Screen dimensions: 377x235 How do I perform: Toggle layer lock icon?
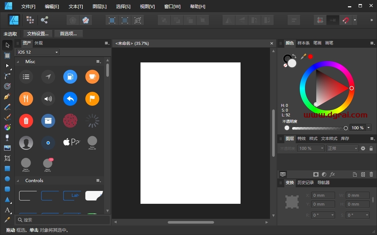[x=371, y=148]
